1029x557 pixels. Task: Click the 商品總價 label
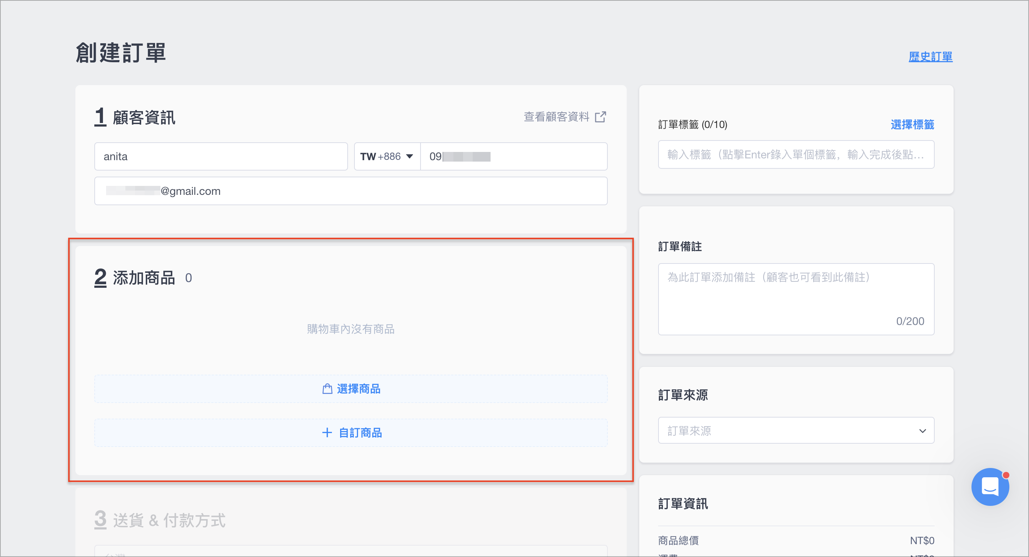[x=678, y=541]
